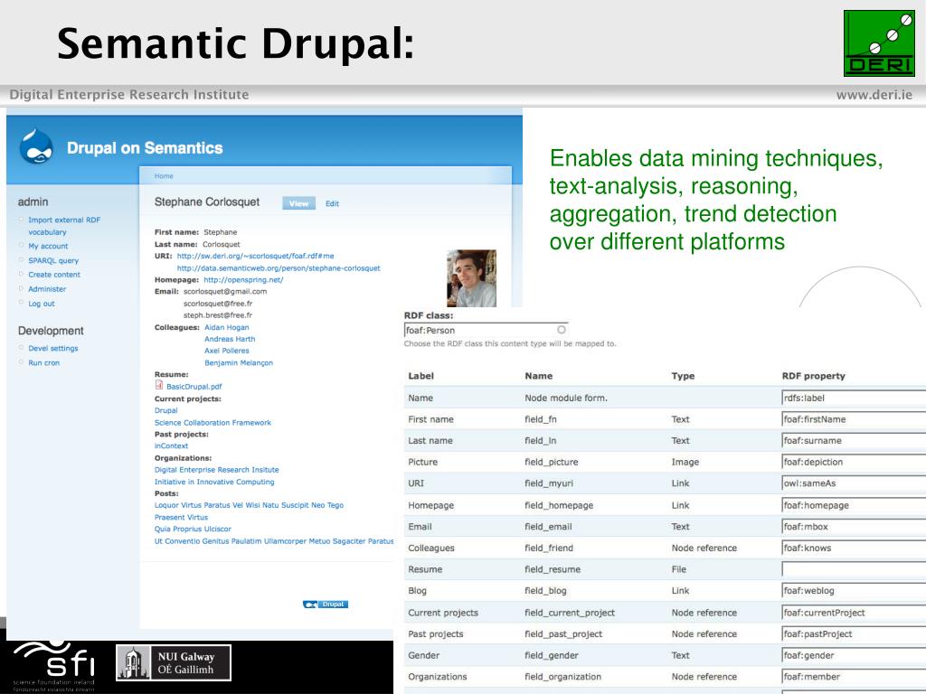Screen dimensions: 926x694
Task: Expand the Administer menu item
Action: [47, 289]
